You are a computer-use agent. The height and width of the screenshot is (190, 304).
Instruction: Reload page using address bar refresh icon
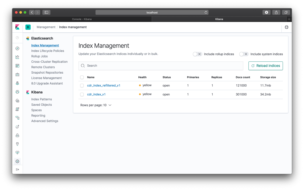[206, 12]
